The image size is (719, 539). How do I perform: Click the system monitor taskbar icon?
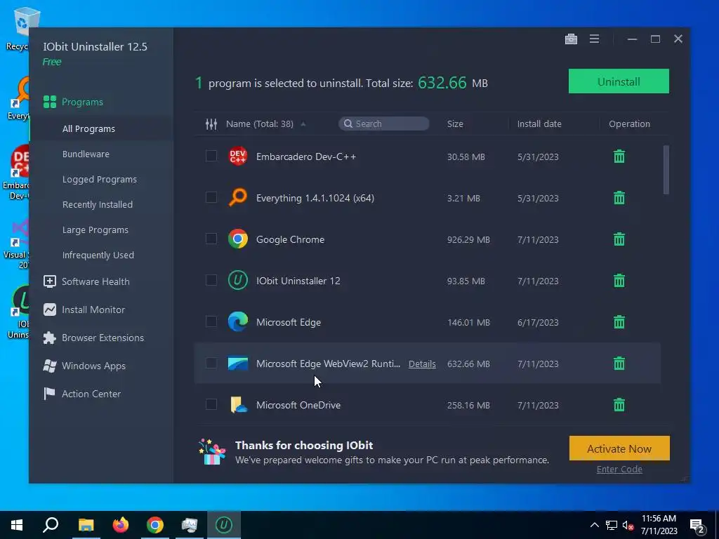pyautogui.click(x=189, y=525)
